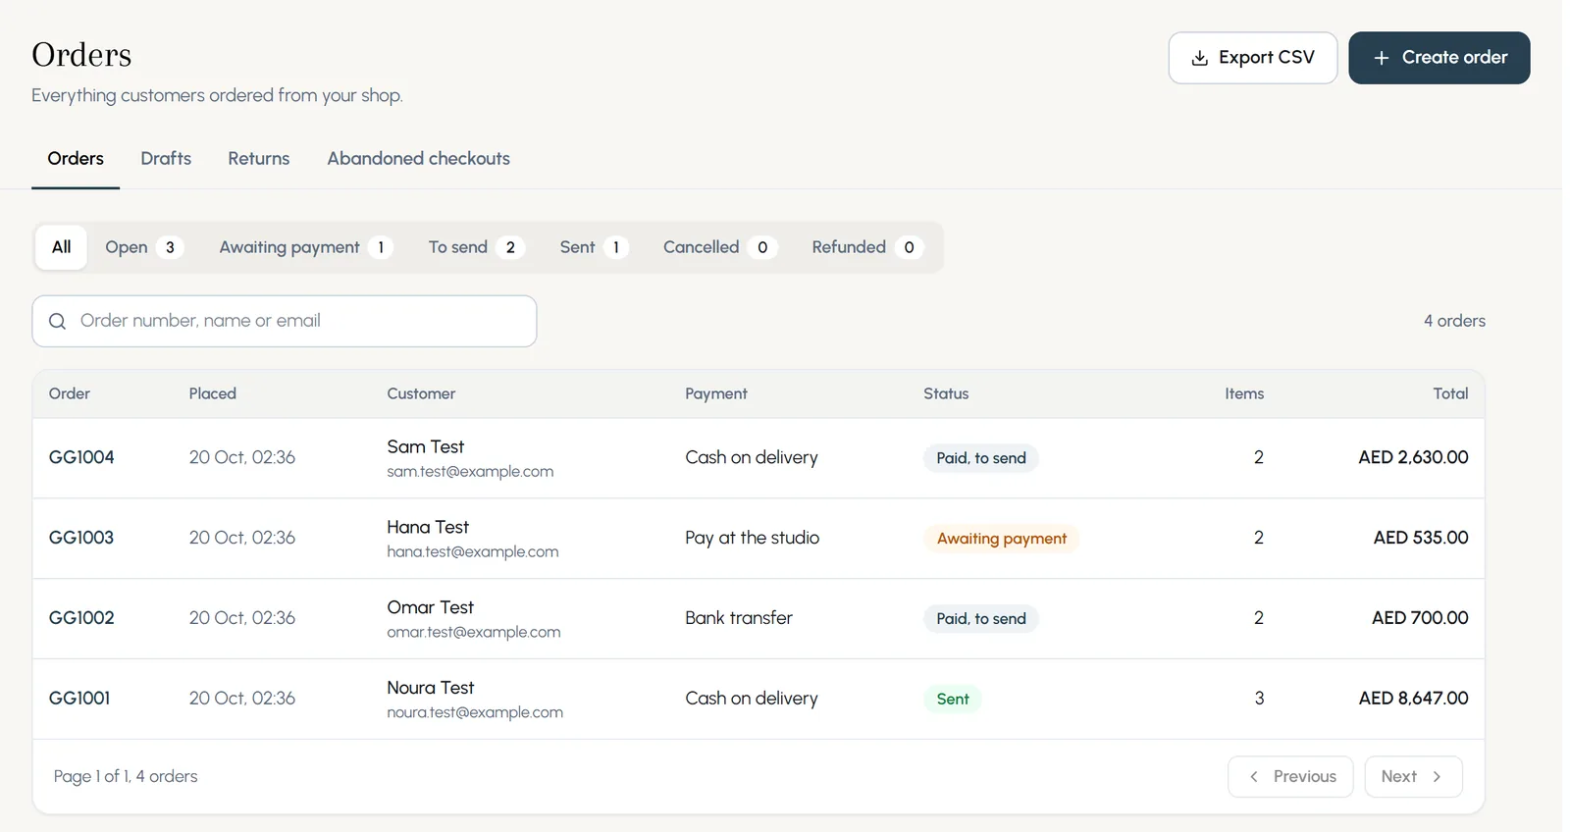Click the Placed column header

click(x=212, y=393)
